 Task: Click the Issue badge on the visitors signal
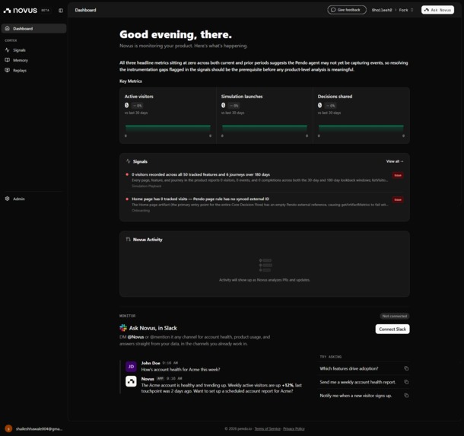(398, 175)
